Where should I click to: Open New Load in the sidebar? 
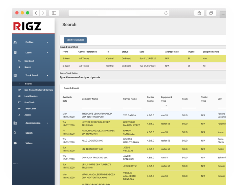29,61
